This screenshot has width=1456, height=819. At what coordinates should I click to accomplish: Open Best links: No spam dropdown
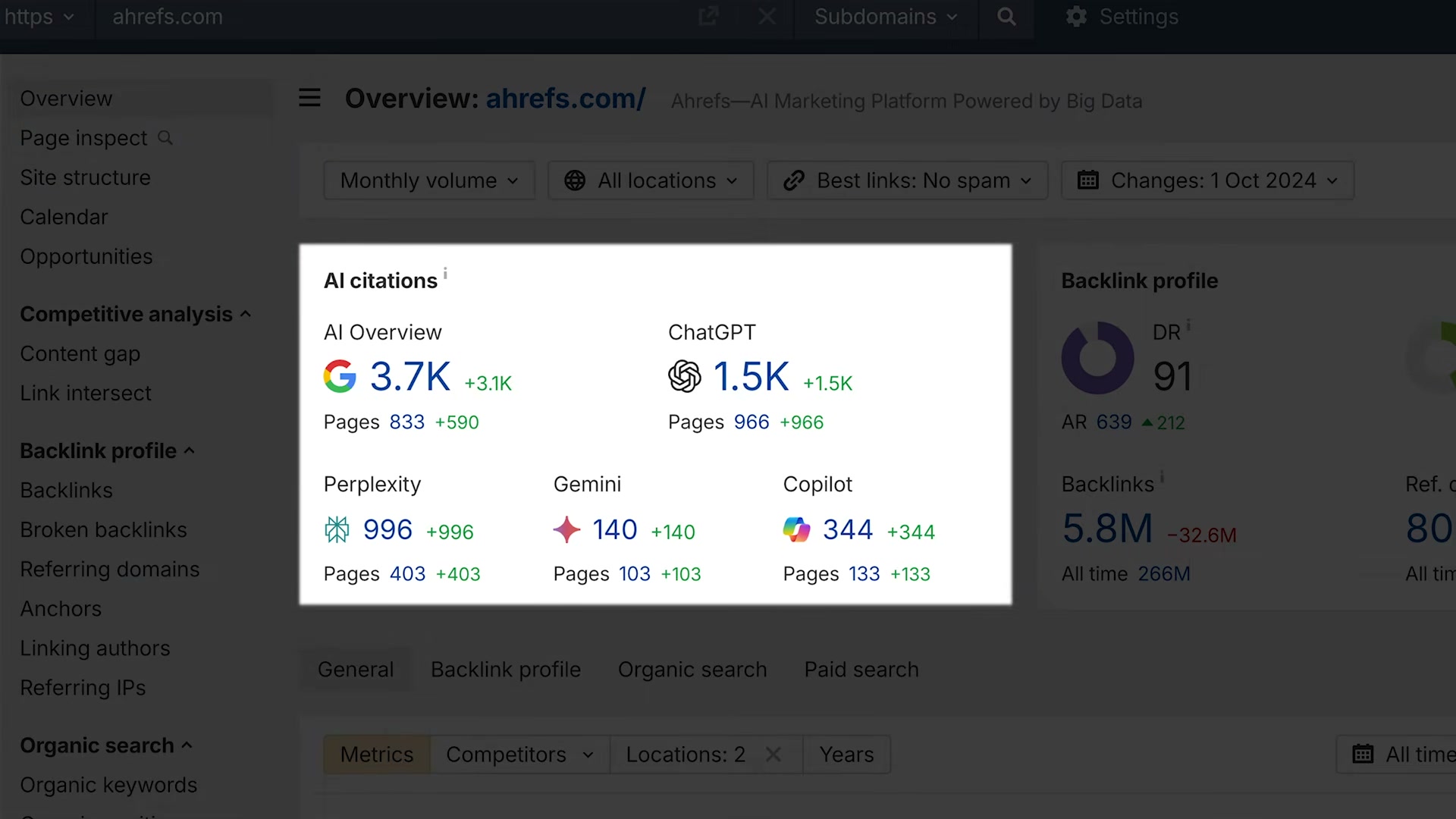point(907,180)
